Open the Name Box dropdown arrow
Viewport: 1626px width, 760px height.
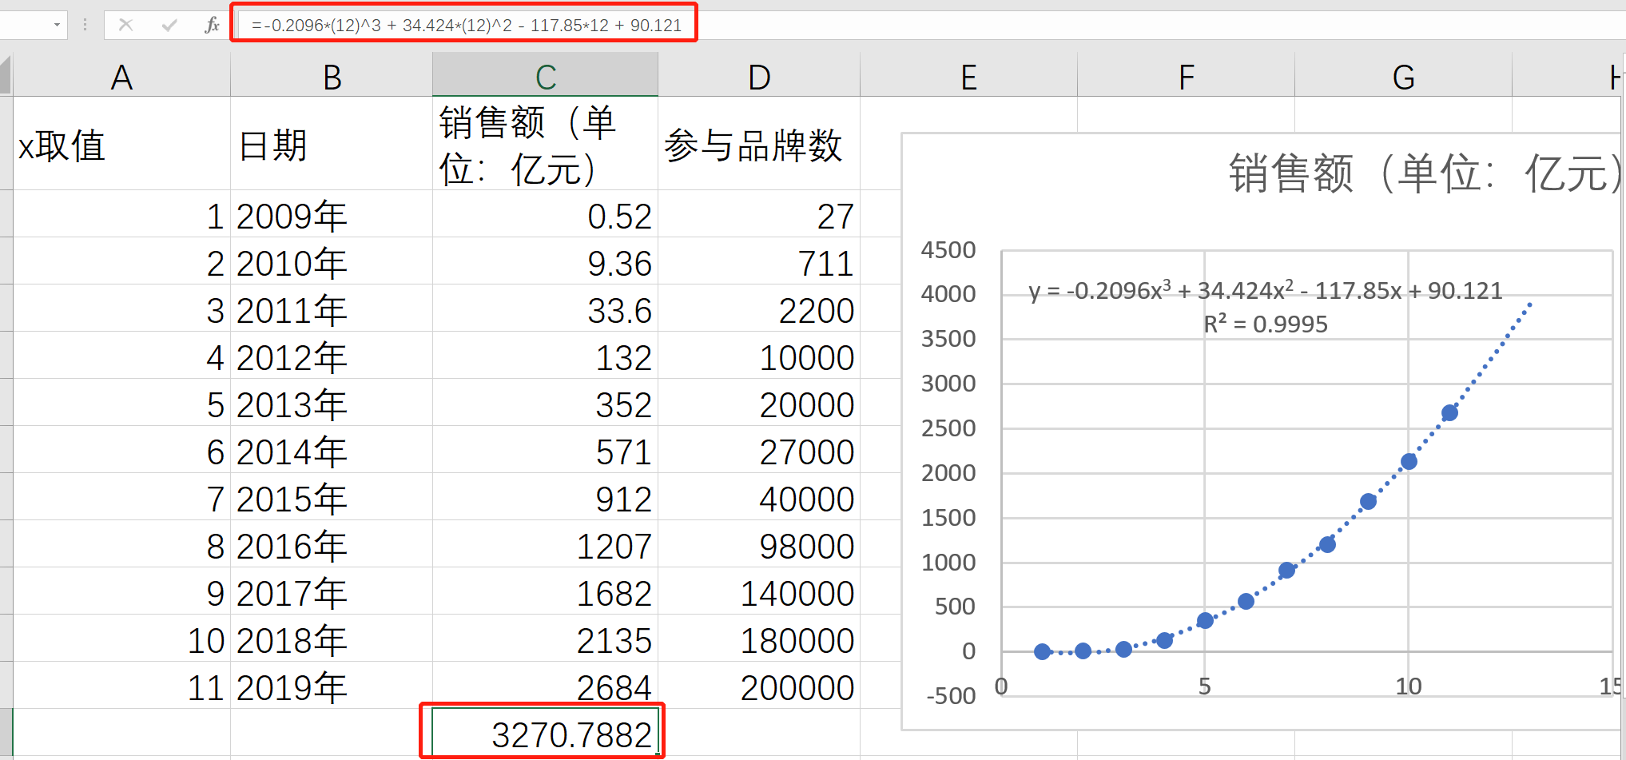point(57,25)
